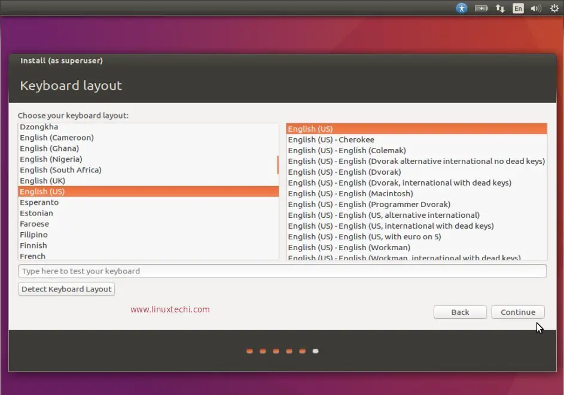Screen dimensions: 564x395
Task: Go Back to the previous step
Action: (460, 312)
